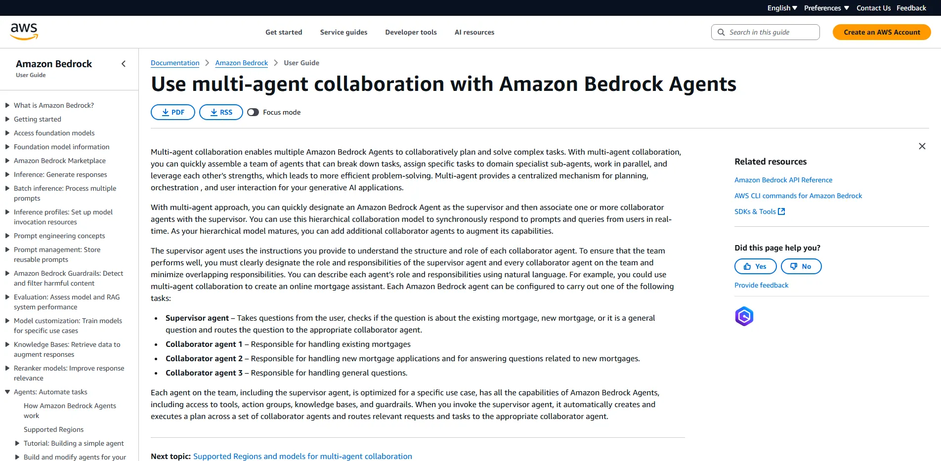This screenshot has width=941, height=461.
Task: Click the RSS feed icon
Action: (x=214, y=112)
